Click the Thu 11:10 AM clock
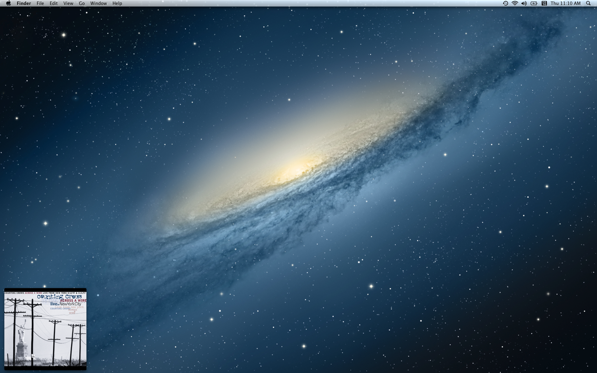The image size is (597, 373). (566, 3)
